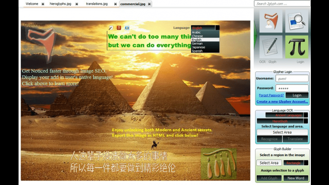329x185 pixels.
Task: Switch to the Welcome tab
Action: (x=32, y=4)
